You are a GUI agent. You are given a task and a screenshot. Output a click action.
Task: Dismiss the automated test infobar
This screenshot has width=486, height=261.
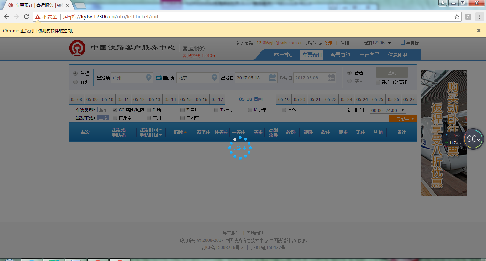click(479, 30)
